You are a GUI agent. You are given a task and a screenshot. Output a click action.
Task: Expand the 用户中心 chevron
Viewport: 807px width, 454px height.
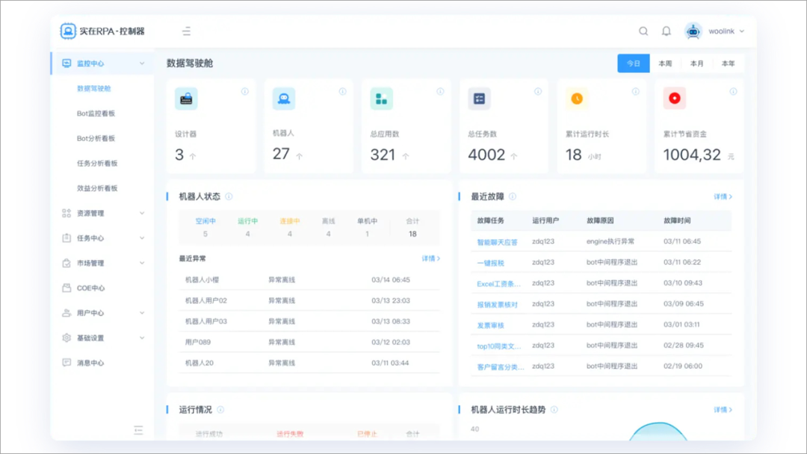pyautogui.click(x=142, y=313)
